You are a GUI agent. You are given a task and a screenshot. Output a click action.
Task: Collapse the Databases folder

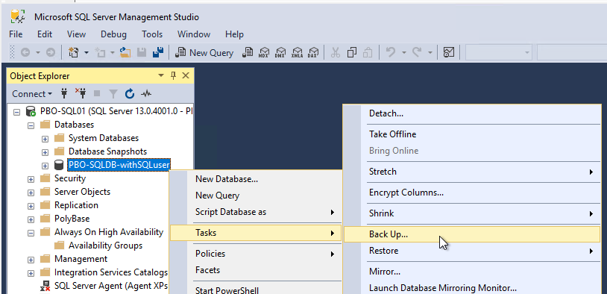point(31,125)
